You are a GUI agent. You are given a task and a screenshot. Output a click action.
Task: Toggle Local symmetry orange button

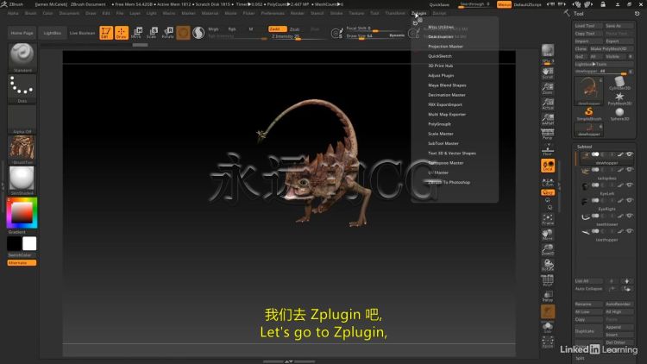tap(548, 166)
